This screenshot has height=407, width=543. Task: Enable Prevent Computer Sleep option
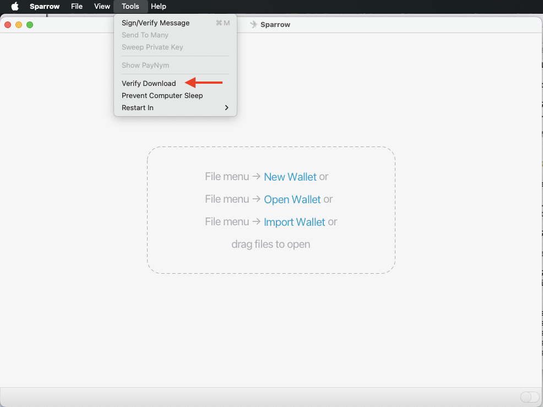point(175,96)
